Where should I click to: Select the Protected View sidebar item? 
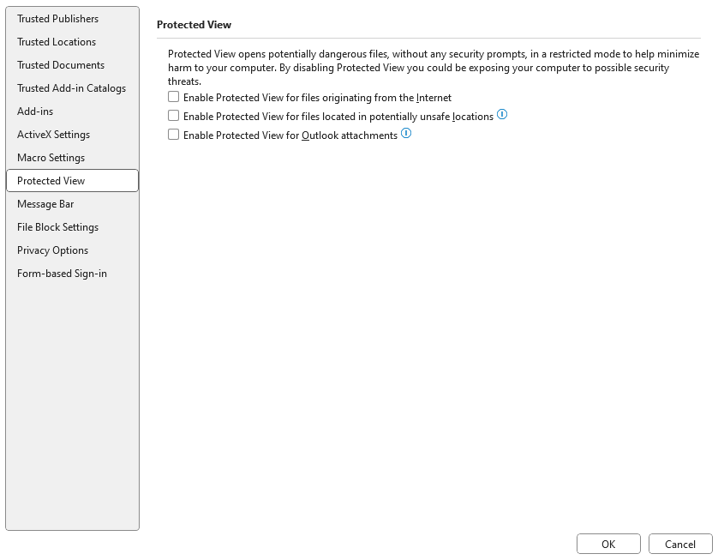pos(51,181)
